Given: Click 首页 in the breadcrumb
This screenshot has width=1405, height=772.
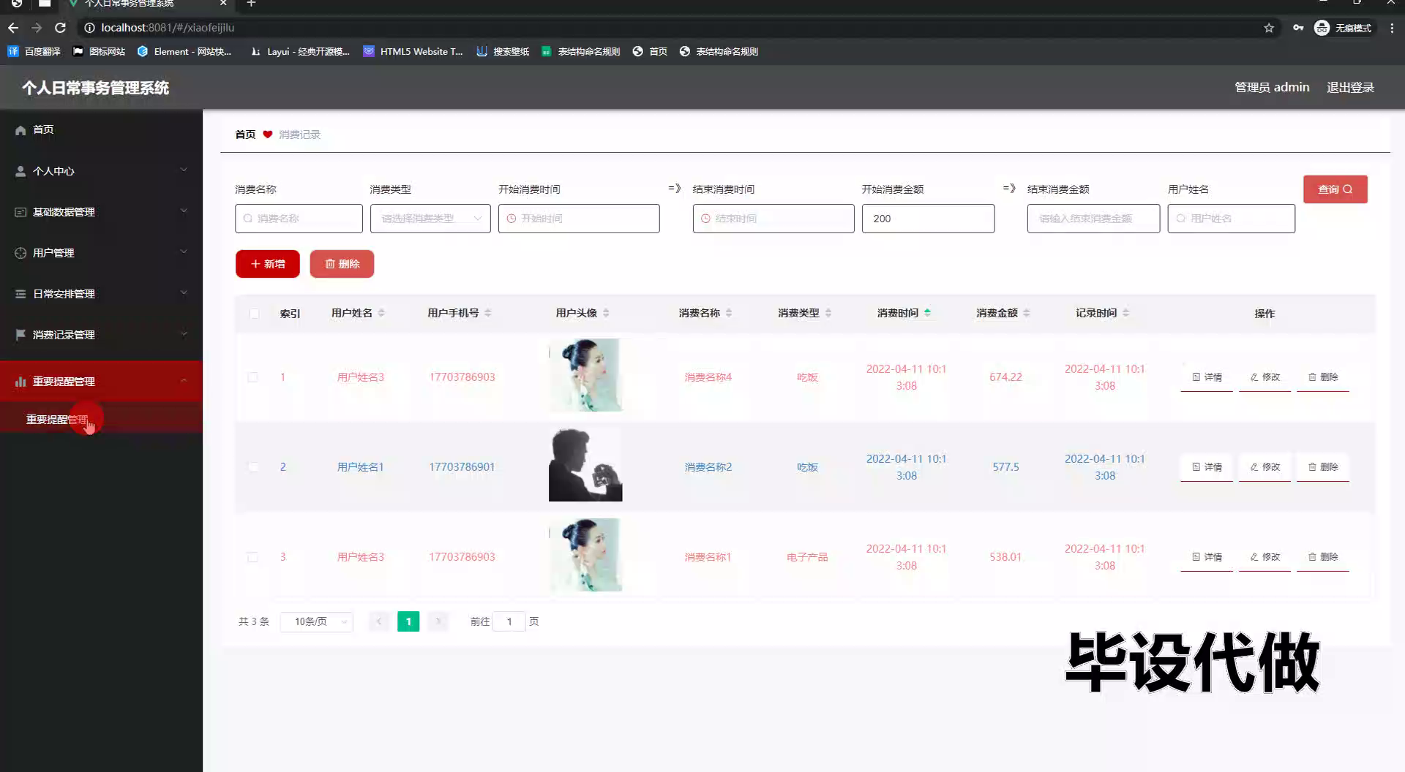Looking at the screenshot, I should [x=245, y=135].
